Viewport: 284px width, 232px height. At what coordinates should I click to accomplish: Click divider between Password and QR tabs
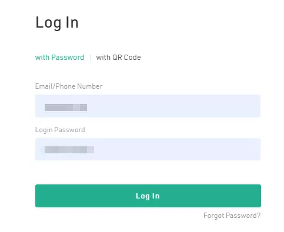click(x=90, y=58)
